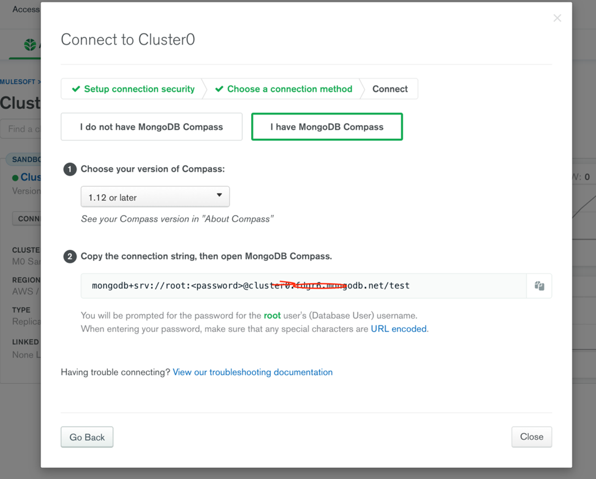Screen dimensions: 596x479
Task: View our troubleshooting documentation link
Action: [253, 372]
